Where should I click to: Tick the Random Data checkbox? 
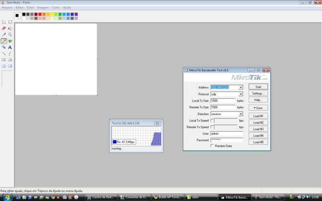[x=212, y=146]
